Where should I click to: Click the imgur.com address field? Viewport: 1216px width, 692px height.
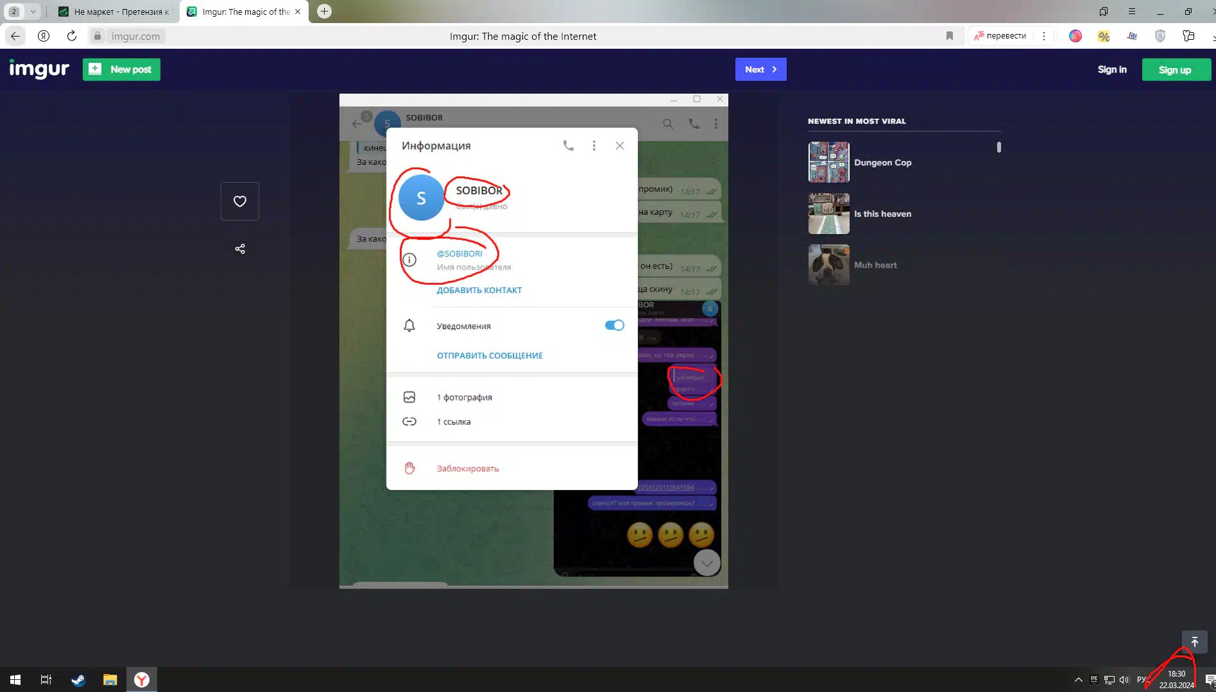[x=135, y=36]
